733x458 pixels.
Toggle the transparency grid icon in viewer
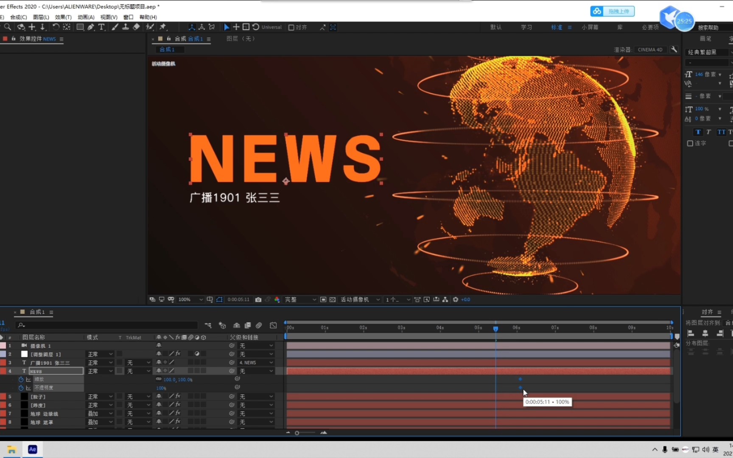tap(333, 299)
